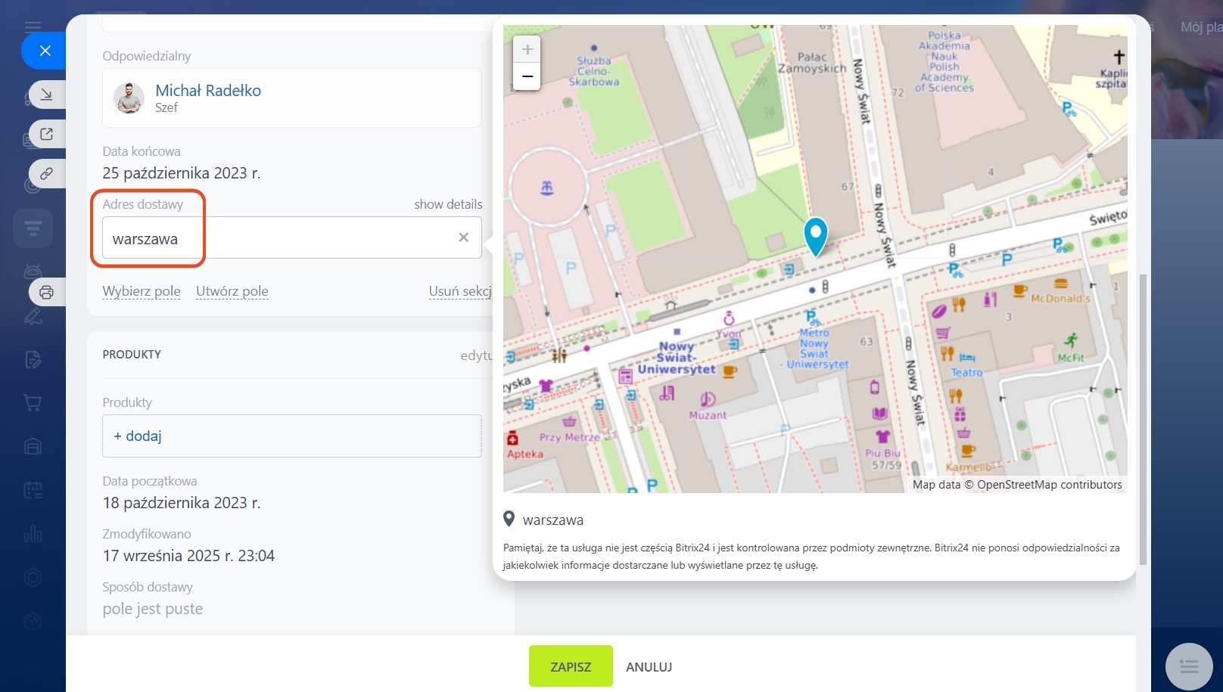
Task: Click the blue location pin on map
Action: (815, 235)
